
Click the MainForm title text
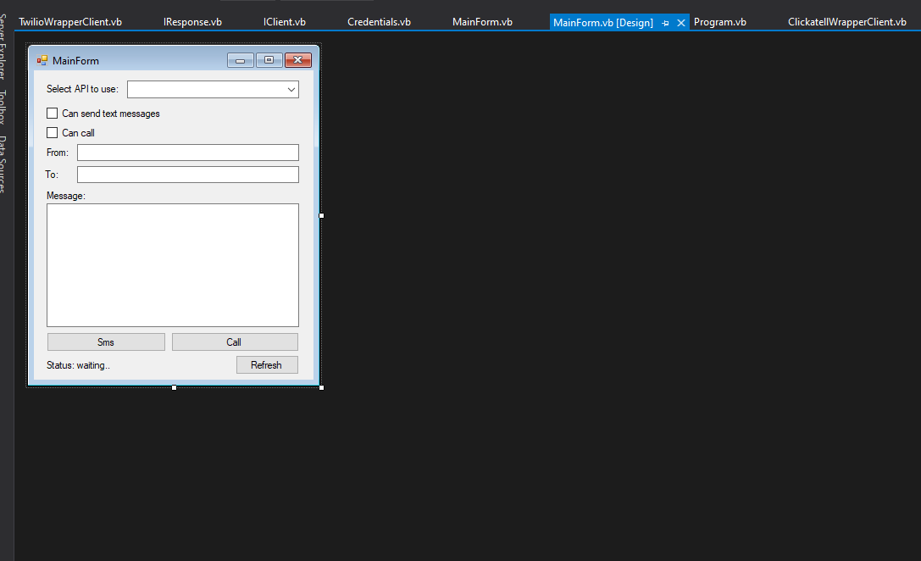pos(75,60)
